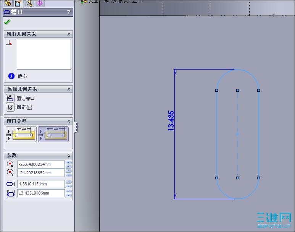Screen dimensions: 295x232
Task: Decrease slot length with down spinner
Action: coord(68,195)
